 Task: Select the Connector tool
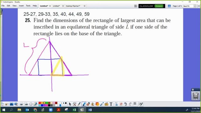[102, 104]
